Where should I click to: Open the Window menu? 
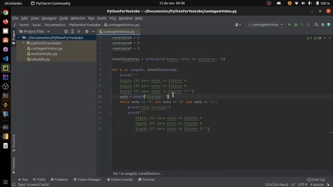(x=125, y=18)
